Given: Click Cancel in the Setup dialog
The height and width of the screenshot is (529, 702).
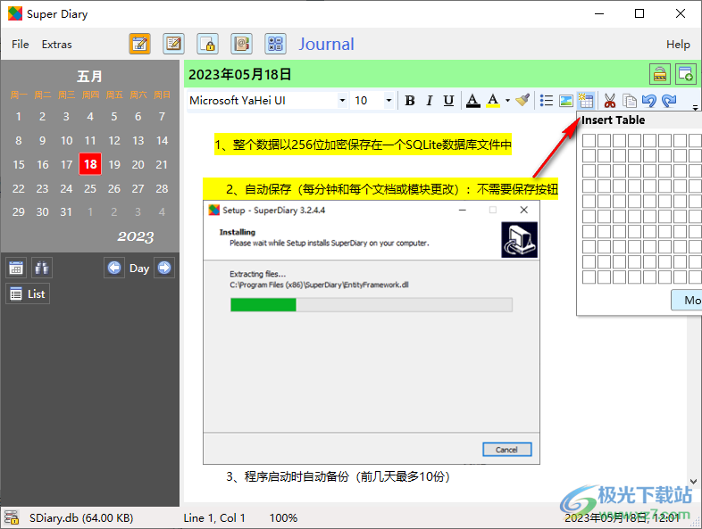Looking at the screenshot, I should [x=506, y=450].
